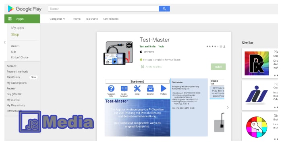Open the Test and Smile developer link
This screenshot has height=145, width=282.
[147, 46]
